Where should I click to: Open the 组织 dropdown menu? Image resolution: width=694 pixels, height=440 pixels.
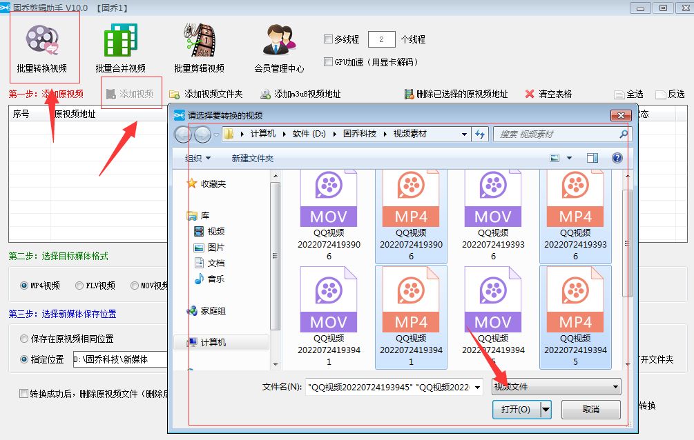[x=195, y=157]
